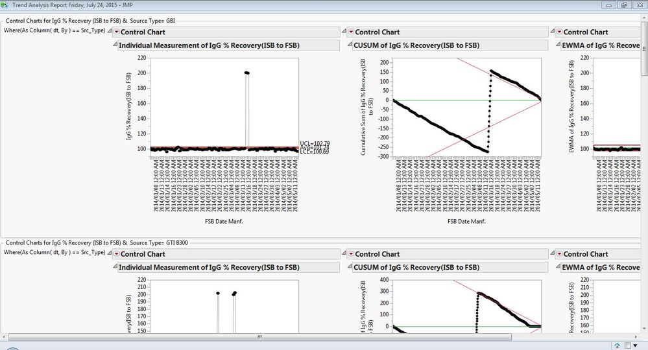Collapse GTI B300 EWMA chart disclosure triangle
This screenshot has height=350, width=648.
click(x=558, y=266)
